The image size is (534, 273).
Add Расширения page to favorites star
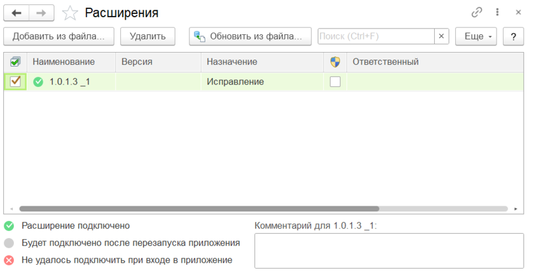tap(70, 13)
